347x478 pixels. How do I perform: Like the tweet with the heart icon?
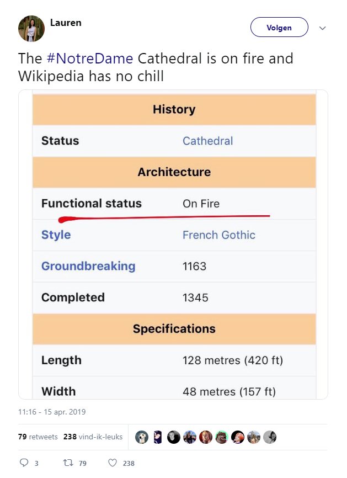(x=113, y=463)
